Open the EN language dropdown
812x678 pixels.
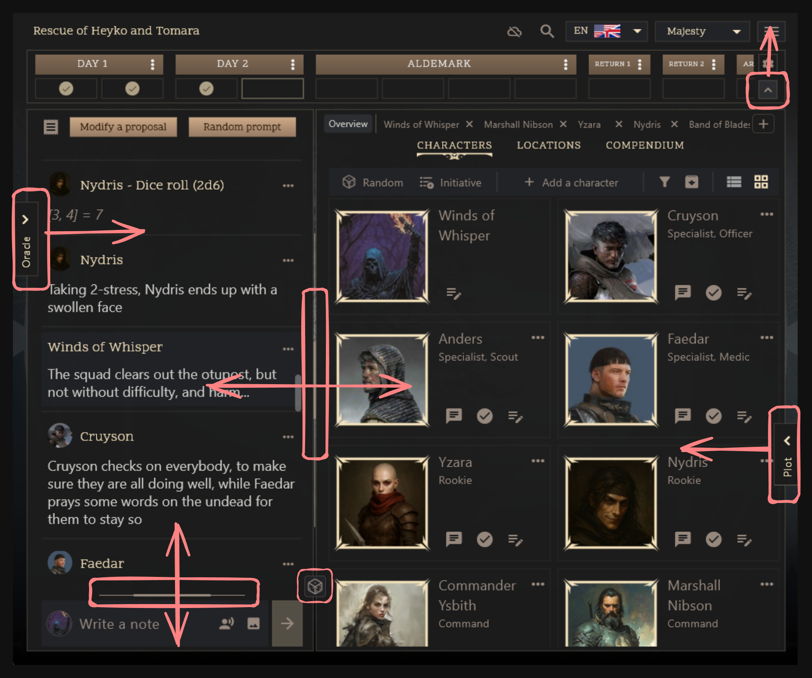click(606, 31)
